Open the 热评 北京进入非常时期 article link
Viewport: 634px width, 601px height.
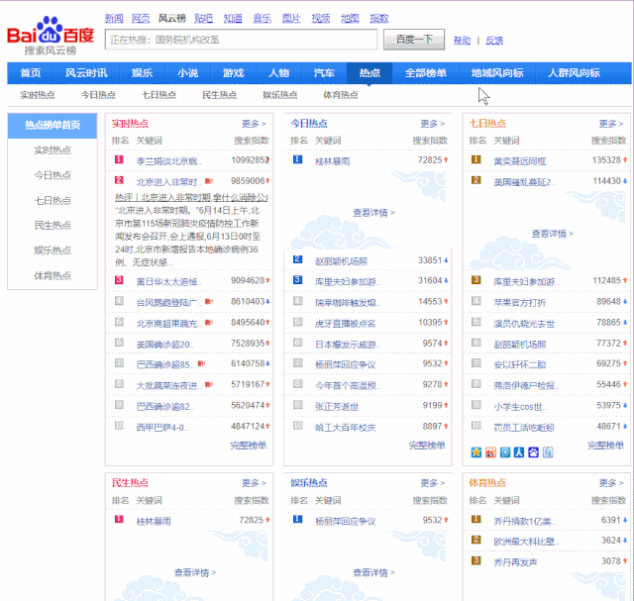(x=191, y=198)
